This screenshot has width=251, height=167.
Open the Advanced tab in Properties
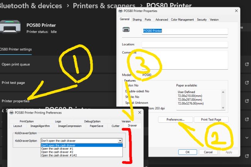162,20
